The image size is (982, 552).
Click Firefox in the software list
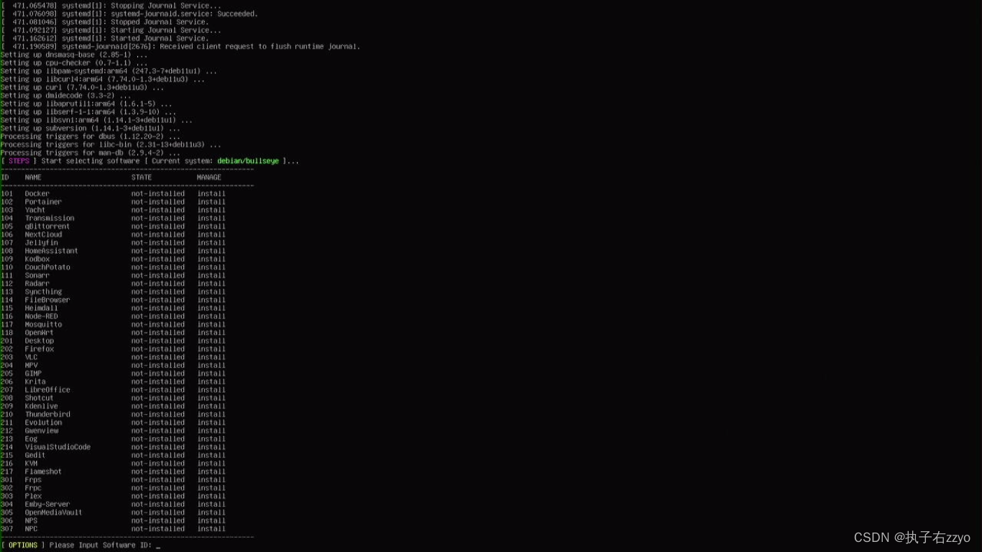(40, 349)
